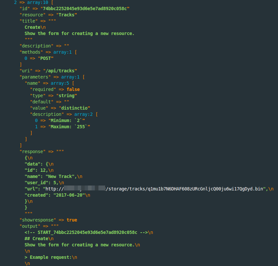278x266 pixels.
Task: Click the Minimum: `2` description entry
Action: pos(66,120)
